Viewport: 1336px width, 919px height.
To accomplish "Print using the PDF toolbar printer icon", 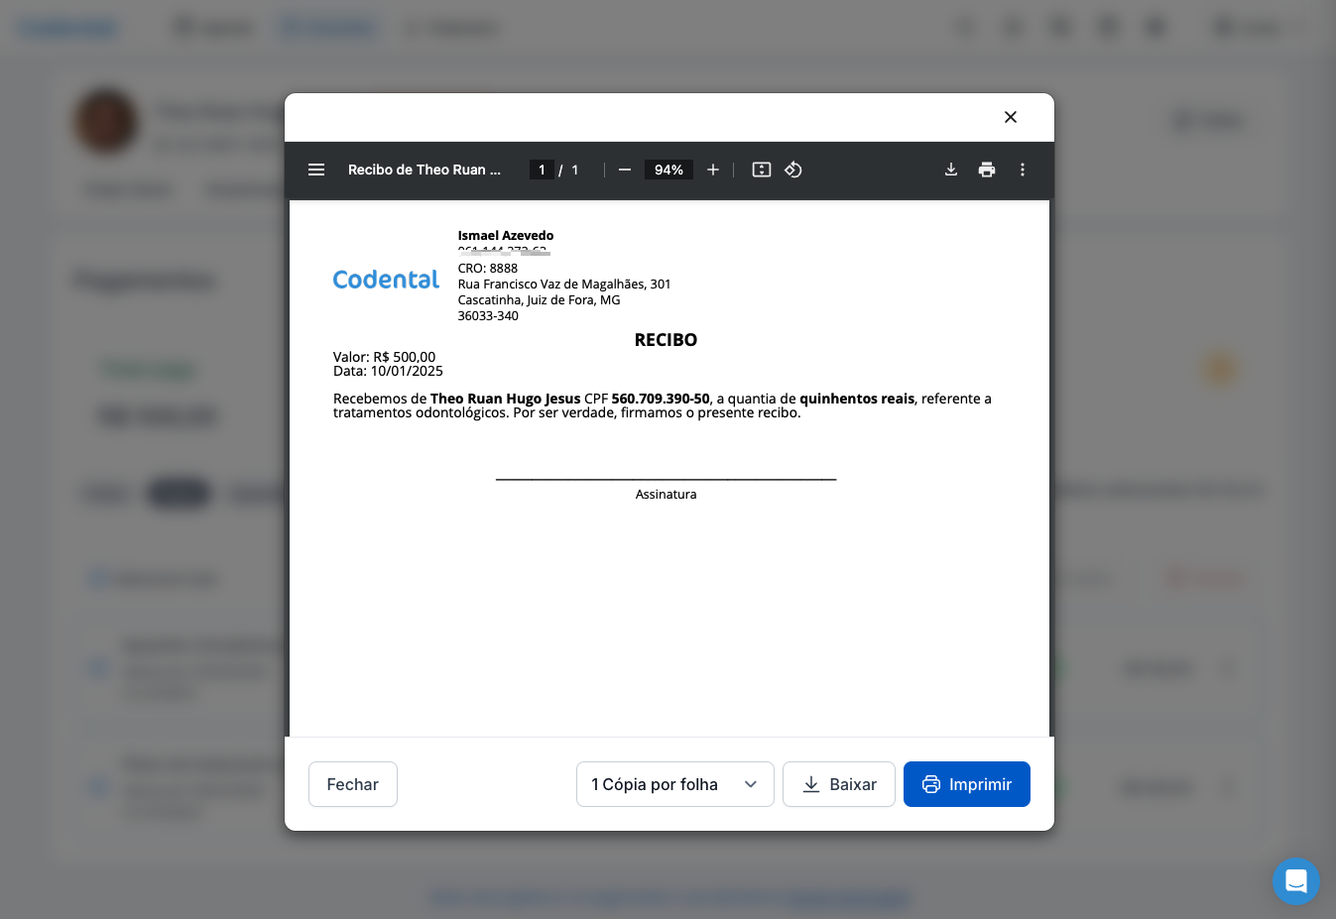I will click(x=986, y=170).
